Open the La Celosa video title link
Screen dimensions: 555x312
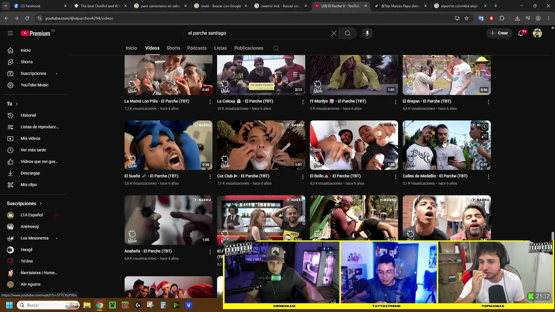click(245, 101)
